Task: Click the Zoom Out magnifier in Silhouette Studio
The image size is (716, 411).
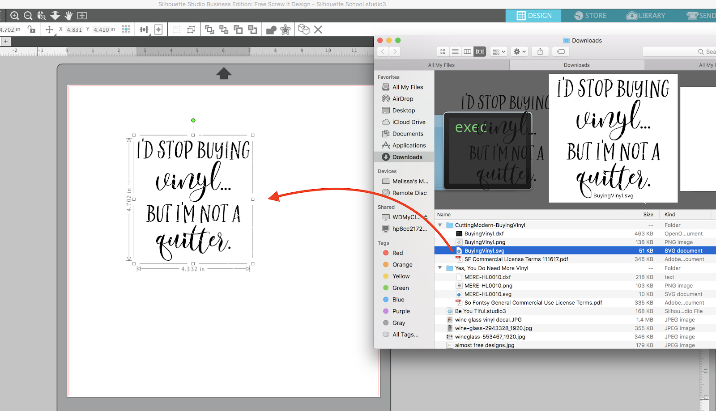Action: click(x=28, y=16)
